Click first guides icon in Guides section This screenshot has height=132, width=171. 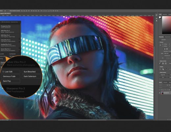[160, 69]
